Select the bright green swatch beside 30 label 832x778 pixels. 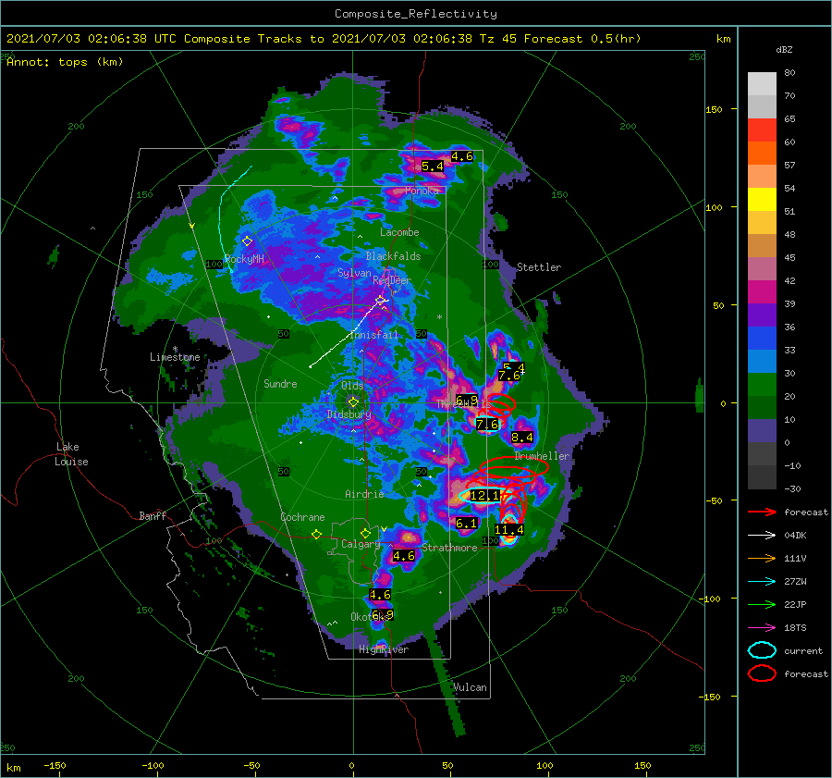[762, 385]
